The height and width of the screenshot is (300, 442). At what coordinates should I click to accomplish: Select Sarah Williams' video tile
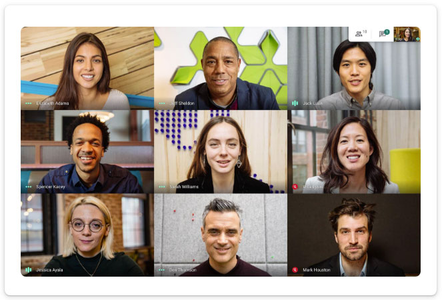click(221, 152)
